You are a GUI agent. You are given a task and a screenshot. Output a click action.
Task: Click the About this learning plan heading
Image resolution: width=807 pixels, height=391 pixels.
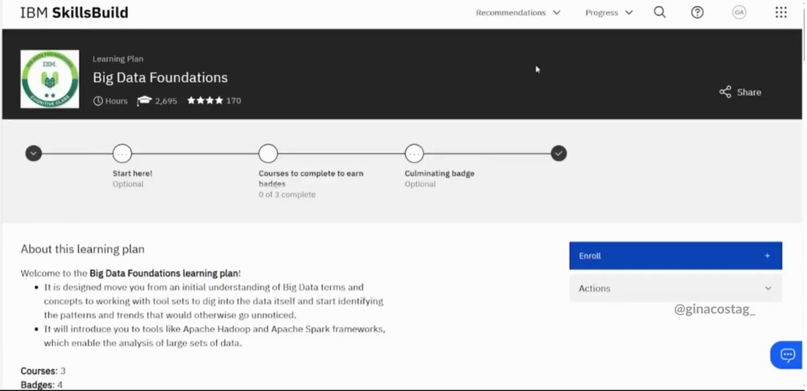[x=82, y=249]
